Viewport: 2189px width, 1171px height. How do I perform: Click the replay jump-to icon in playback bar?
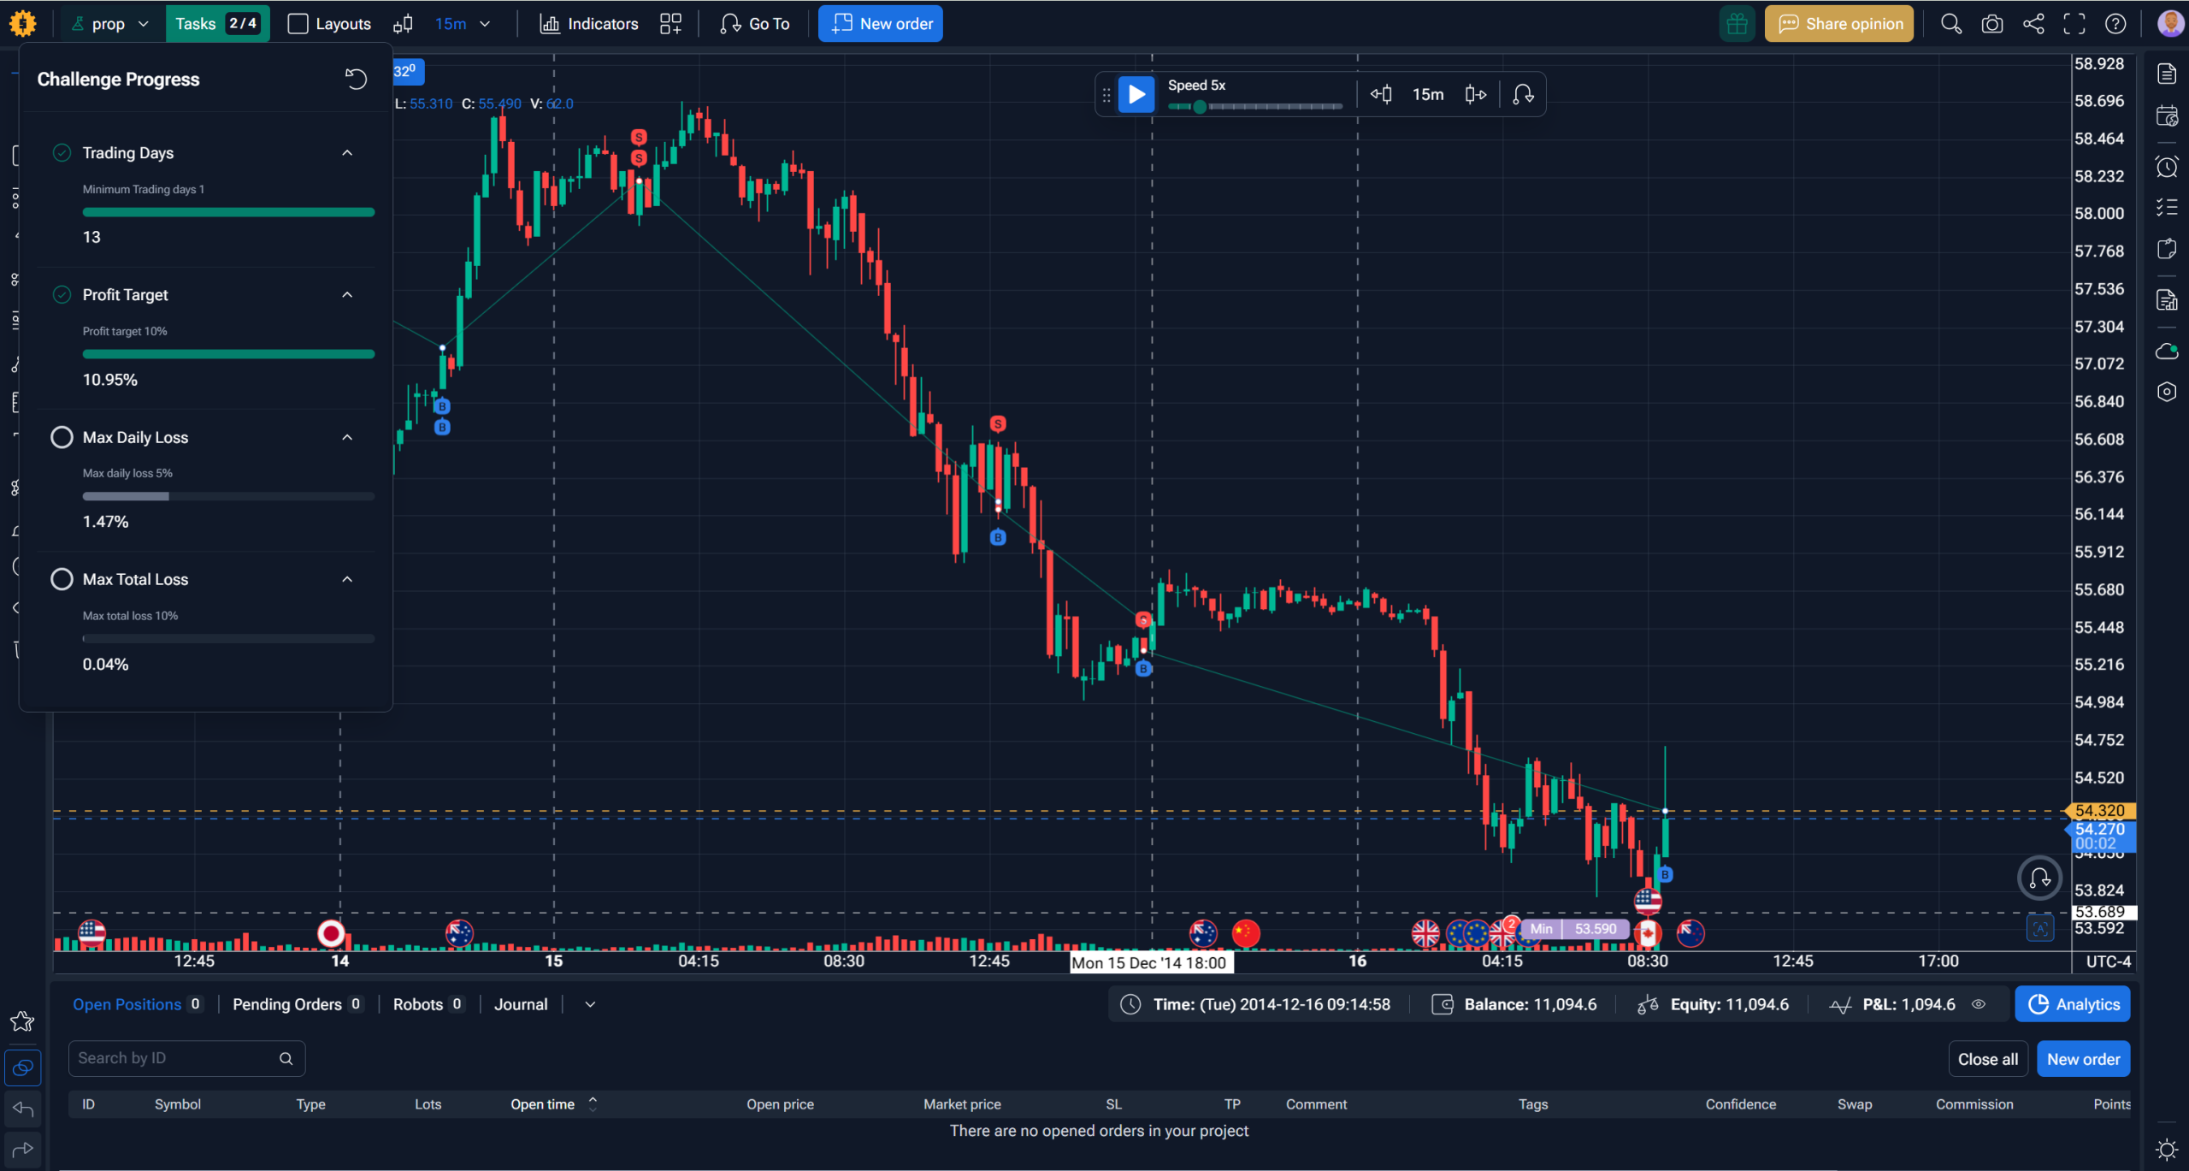coord(1523,94)
